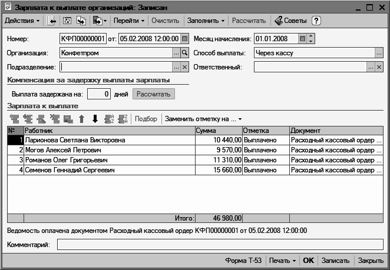390x270 pixels.
Task: Click Документ cell in Романов row
Action: [336, 160]
